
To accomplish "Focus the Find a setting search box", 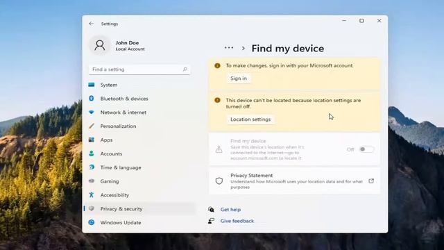I will click(139, 69).
